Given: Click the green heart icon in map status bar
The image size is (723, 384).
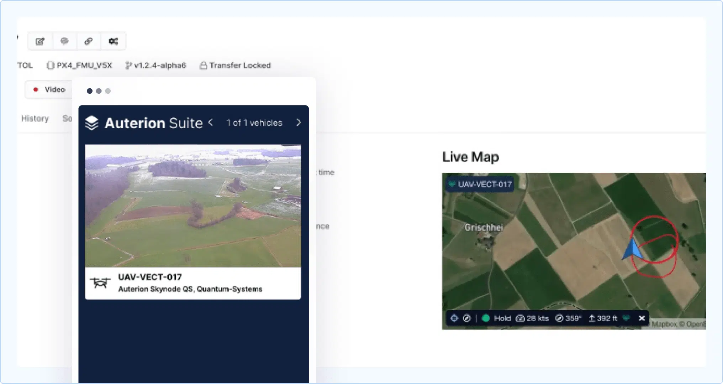Looking at the screenshot, I should (627, 318).
